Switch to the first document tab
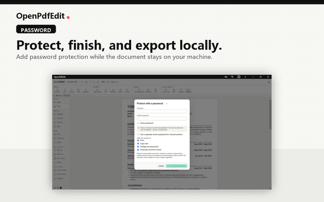Viewport: 324px width, 202px height. pos(57,95)
